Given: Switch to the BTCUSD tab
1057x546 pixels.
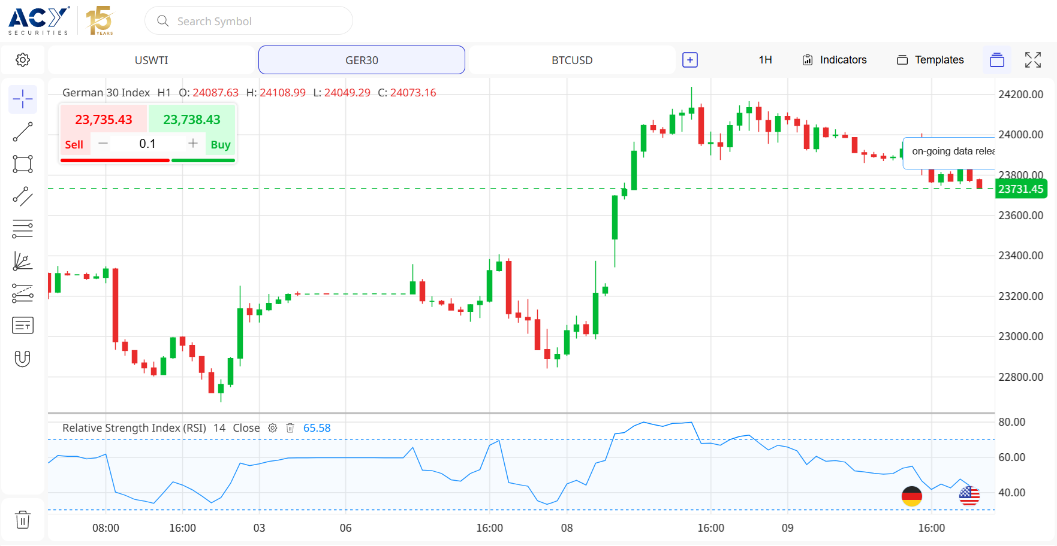Looking at the screenshot, I should pos(571,60).
